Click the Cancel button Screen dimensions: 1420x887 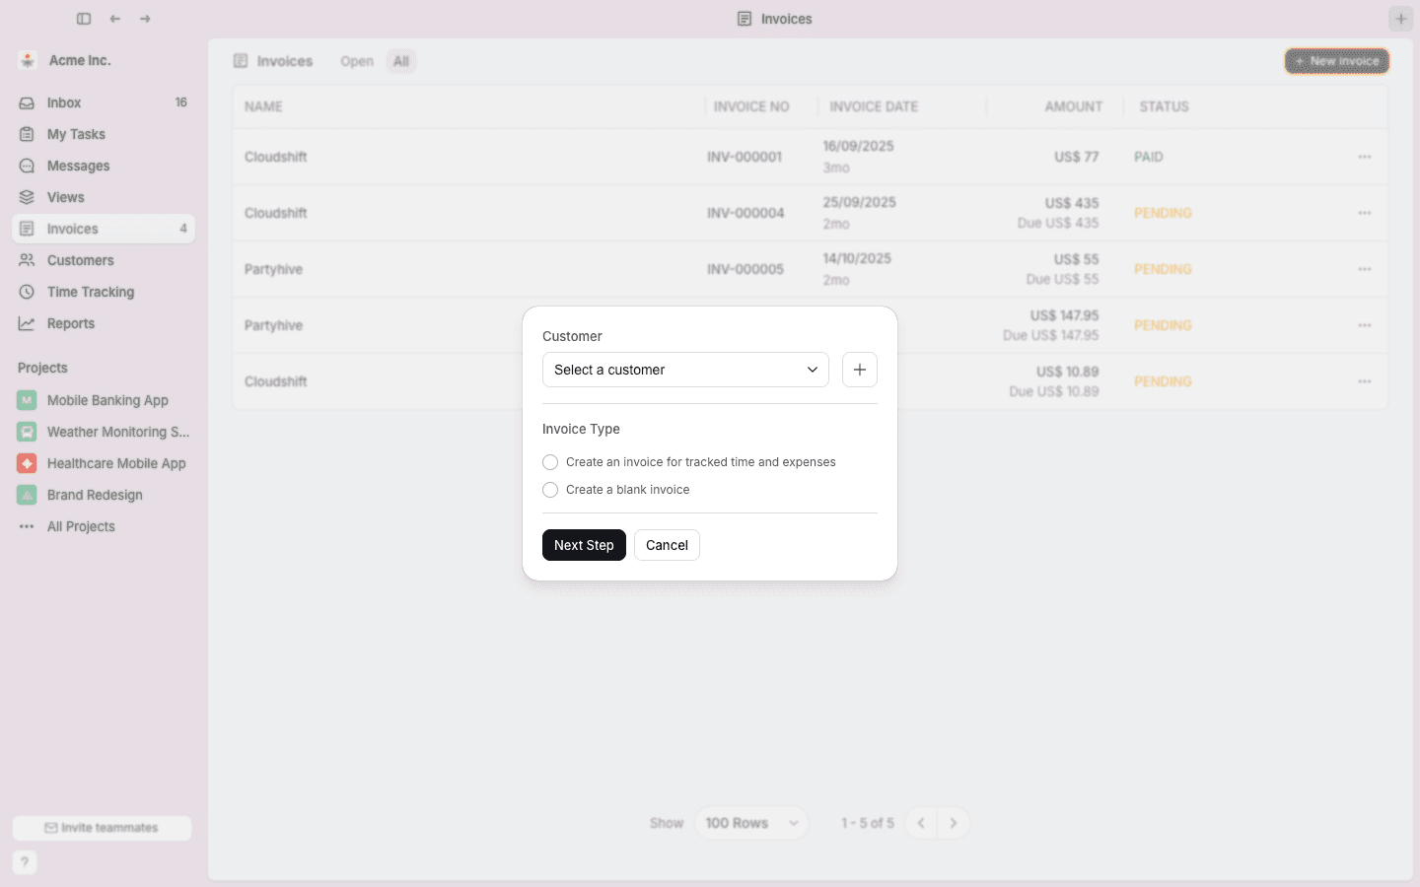tap(667, 545)
